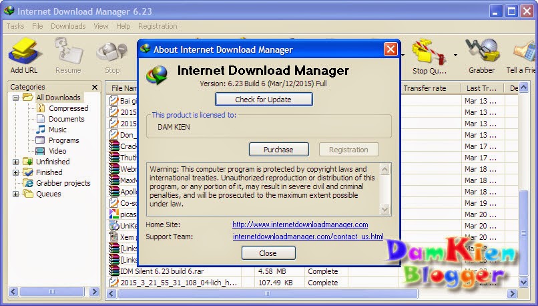
Task: Select the Programs category icon
Action: tap(41, 140)
